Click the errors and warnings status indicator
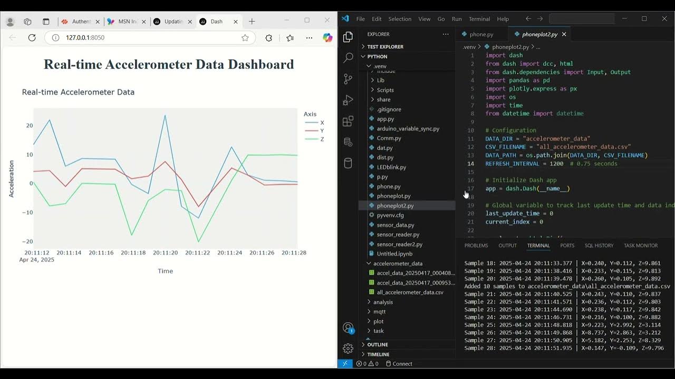Screen dimensions: 675x379 (367, 364)
